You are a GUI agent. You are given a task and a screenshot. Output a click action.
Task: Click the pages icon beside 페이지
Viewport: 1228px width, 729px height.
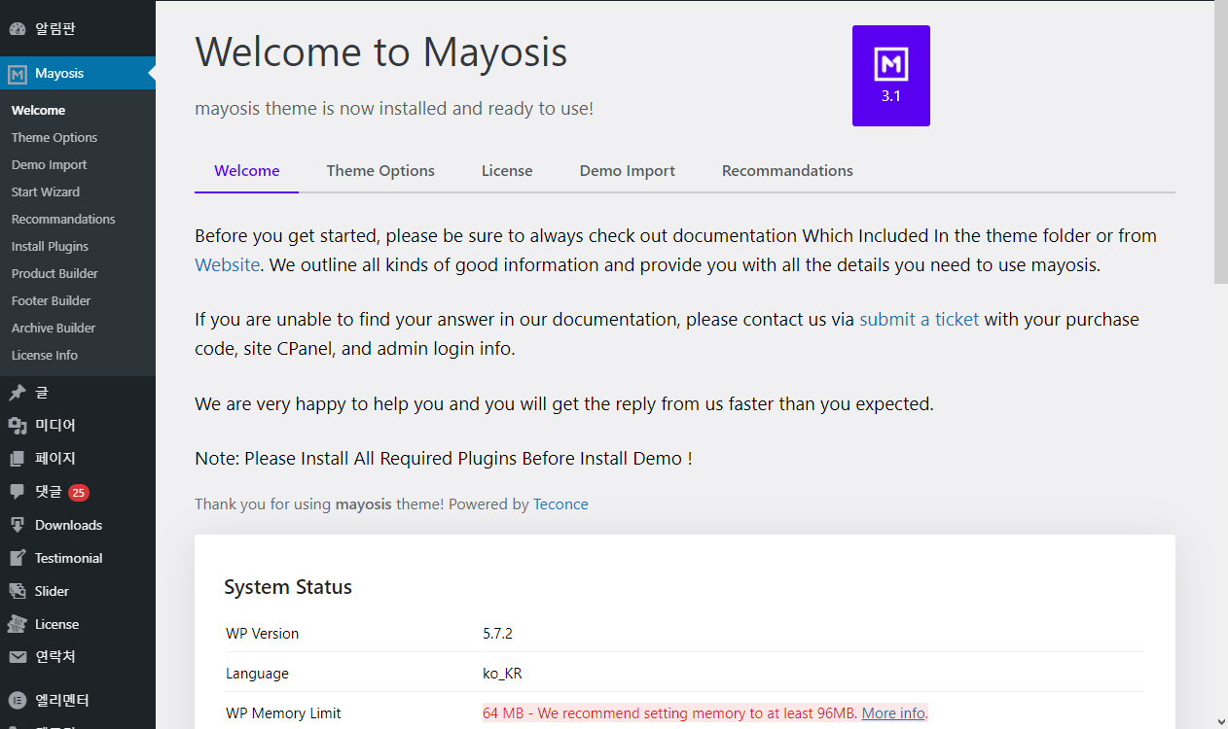coord(17,459)
